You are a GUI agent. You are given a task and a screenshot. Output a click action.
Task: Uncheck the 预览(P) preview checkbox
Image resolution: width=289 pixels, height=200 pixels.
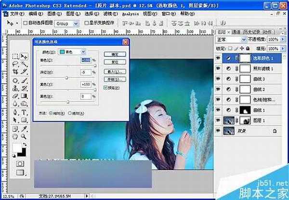pos(105,88)
